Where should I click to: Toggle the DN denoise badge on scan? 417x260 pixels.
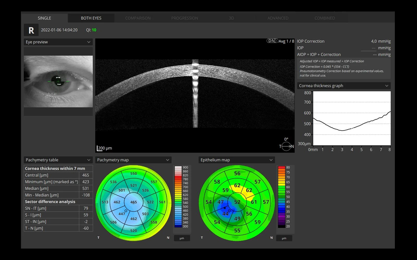[272, 41]
